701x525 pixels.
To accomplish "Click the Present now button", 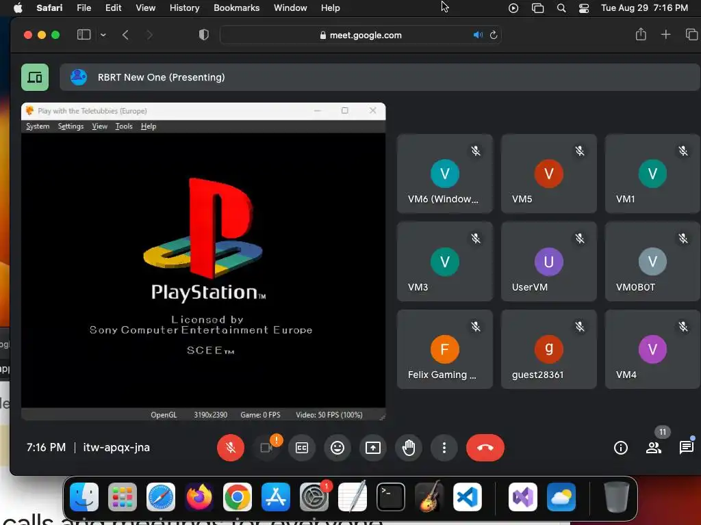I will [x=373, y=447].
